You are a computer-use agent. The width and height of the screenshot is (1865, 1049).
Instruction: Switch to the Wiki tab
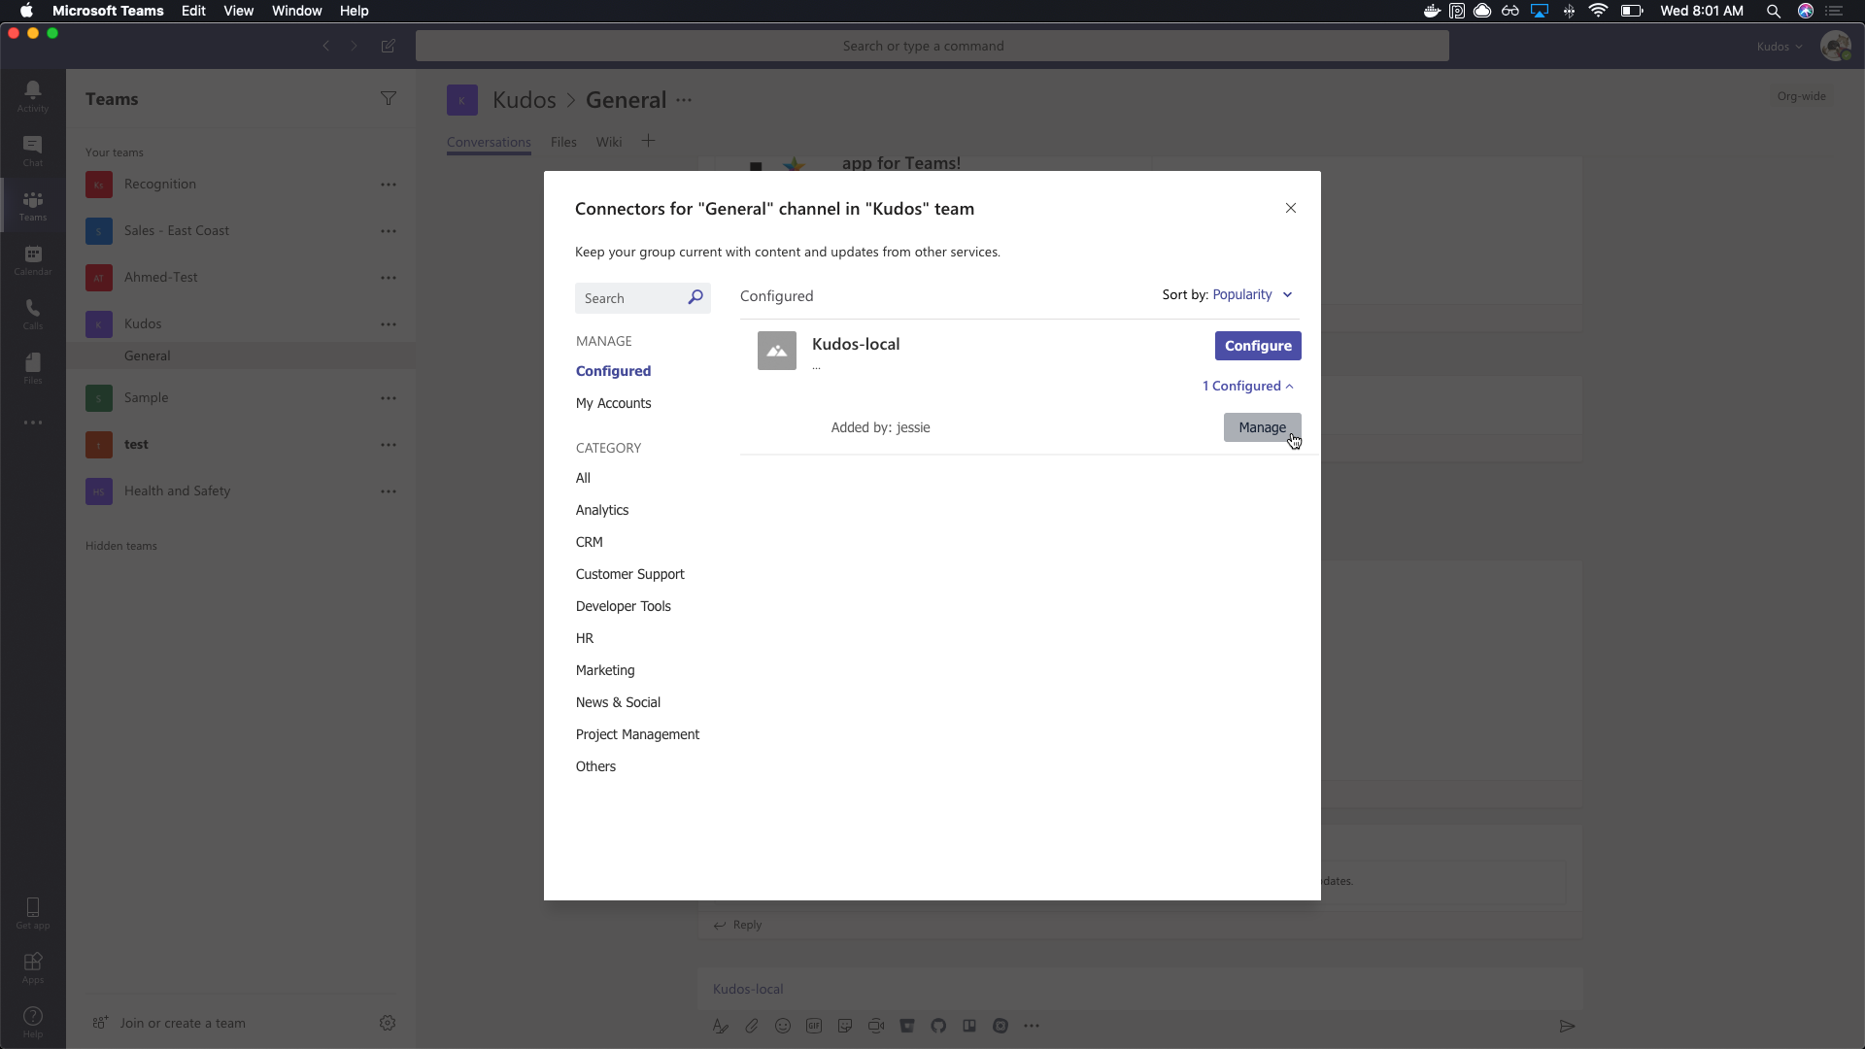(x=609, y=142)
